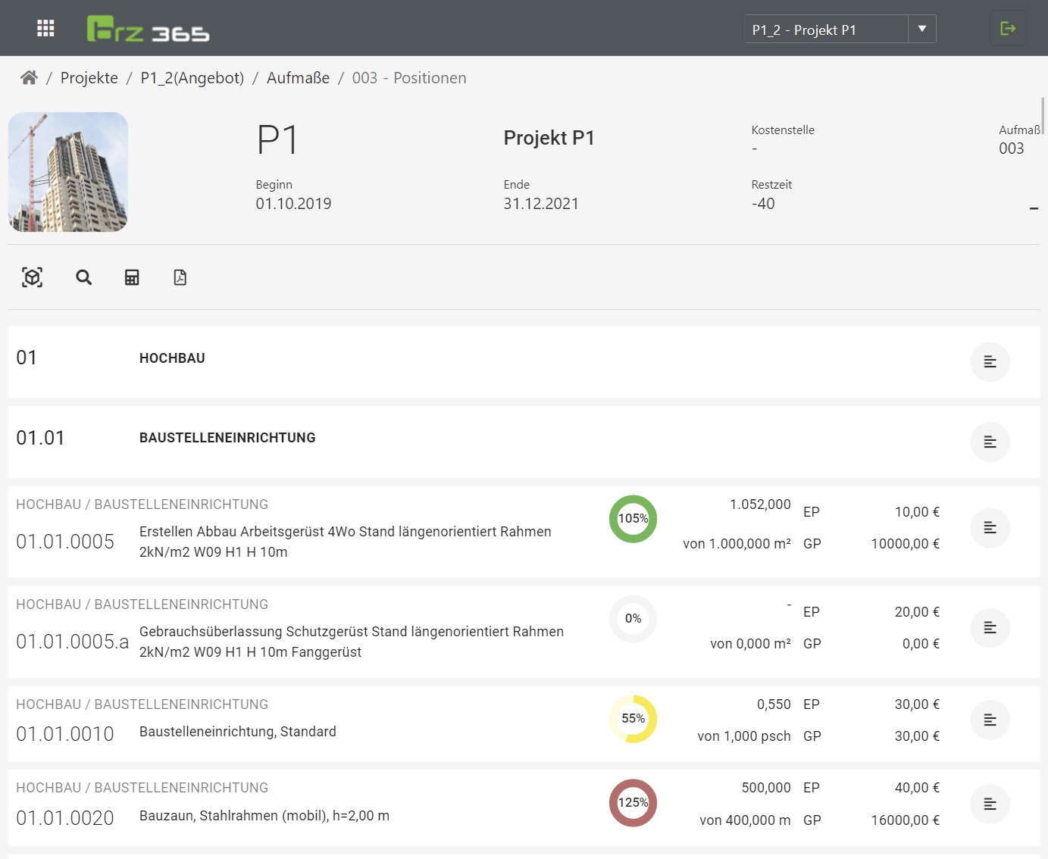
Task: Open the 3D model viewer icon
Action: click(x=32, y=277)
